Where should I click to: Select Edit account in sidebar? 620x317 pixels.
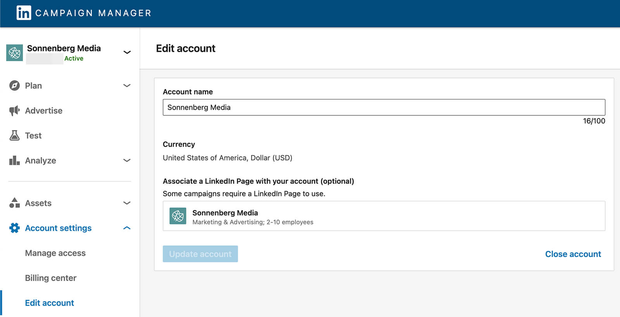[50, 303]
